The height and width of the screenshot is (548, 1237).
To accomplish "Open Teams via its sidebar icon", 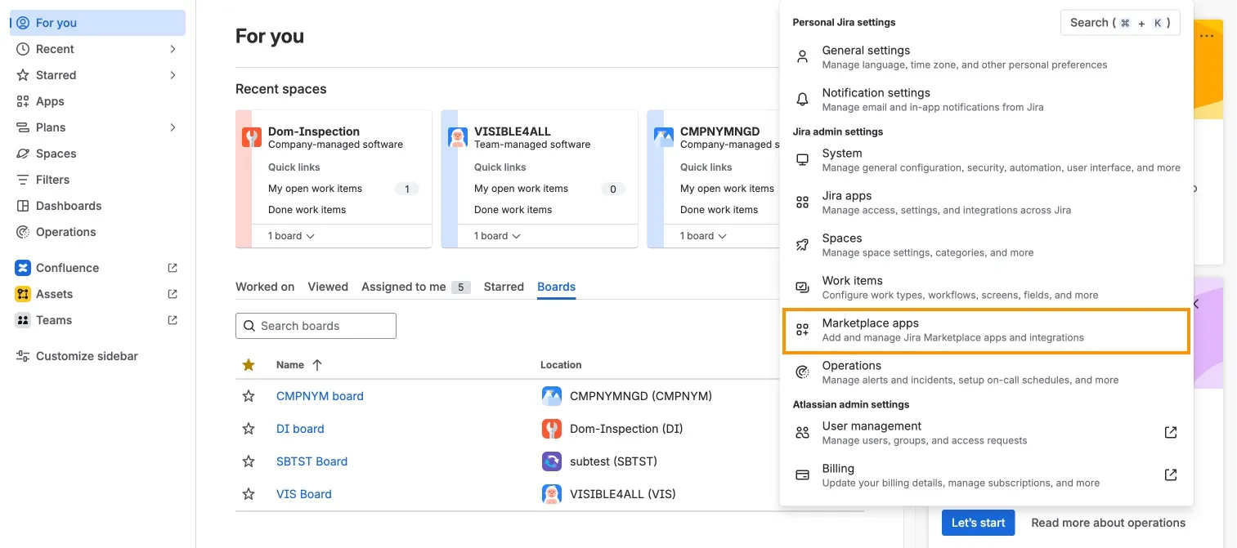I will 23,320.
